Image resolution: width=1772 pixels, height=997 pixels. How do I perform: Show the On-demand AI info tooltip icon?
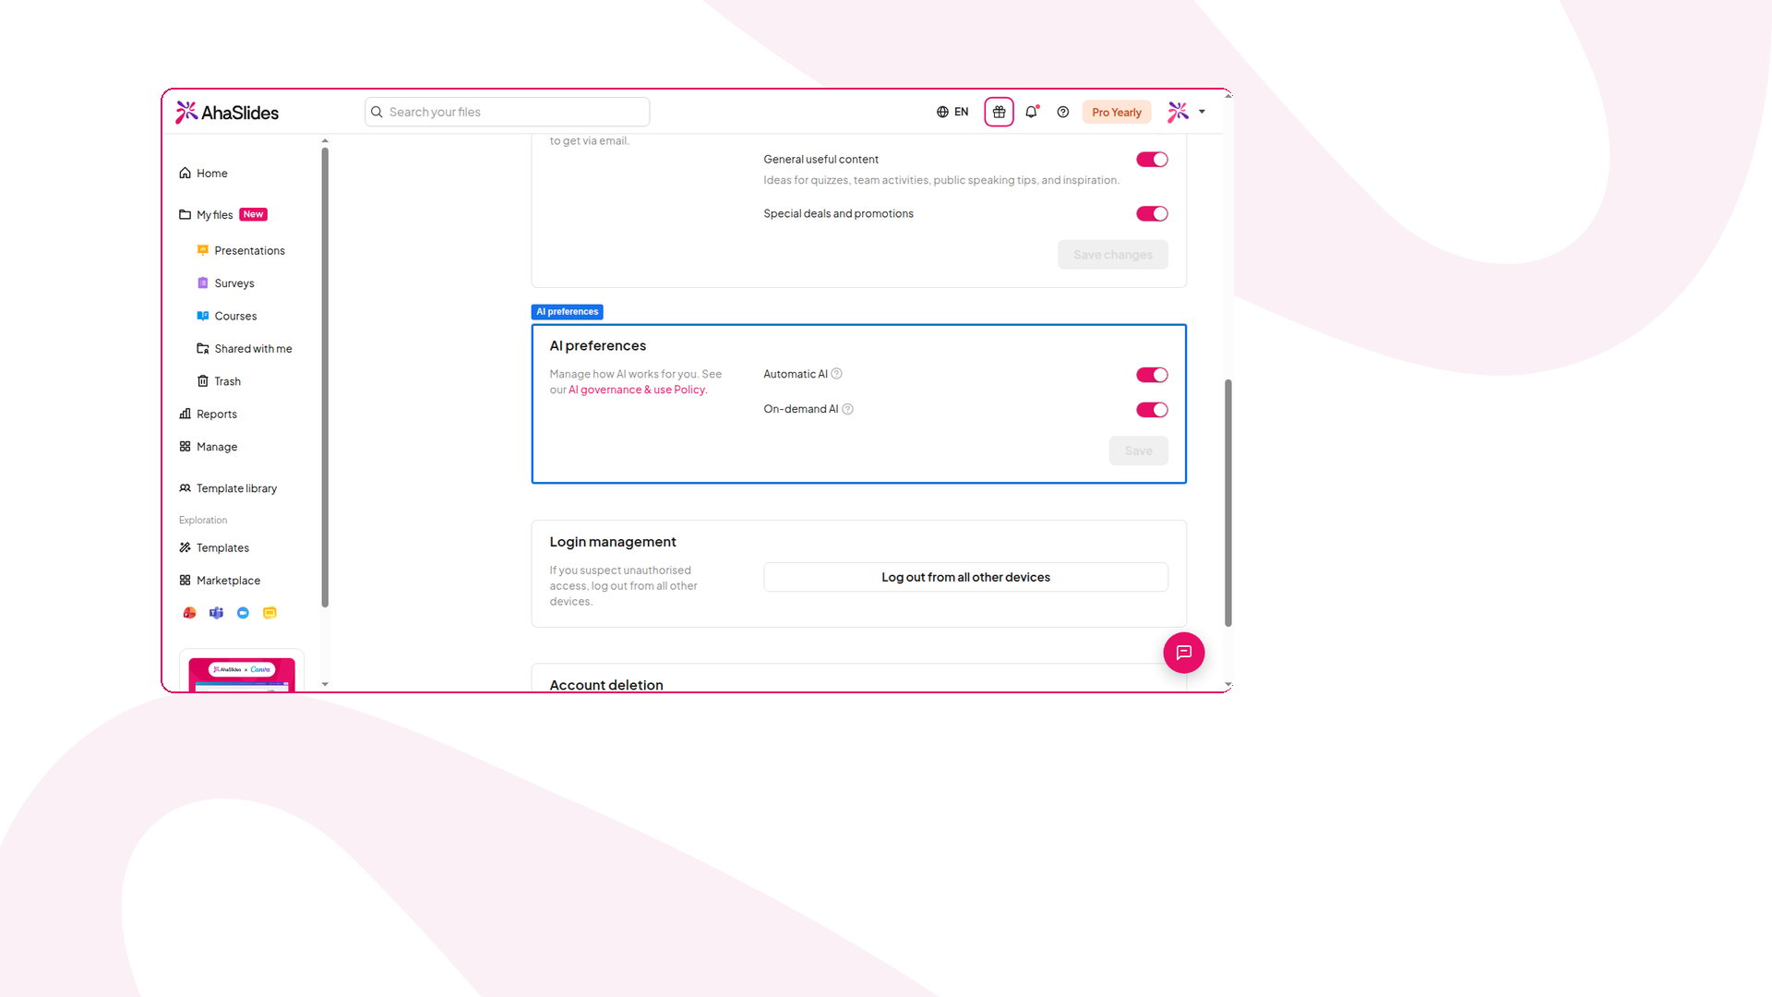click(847, 409)
